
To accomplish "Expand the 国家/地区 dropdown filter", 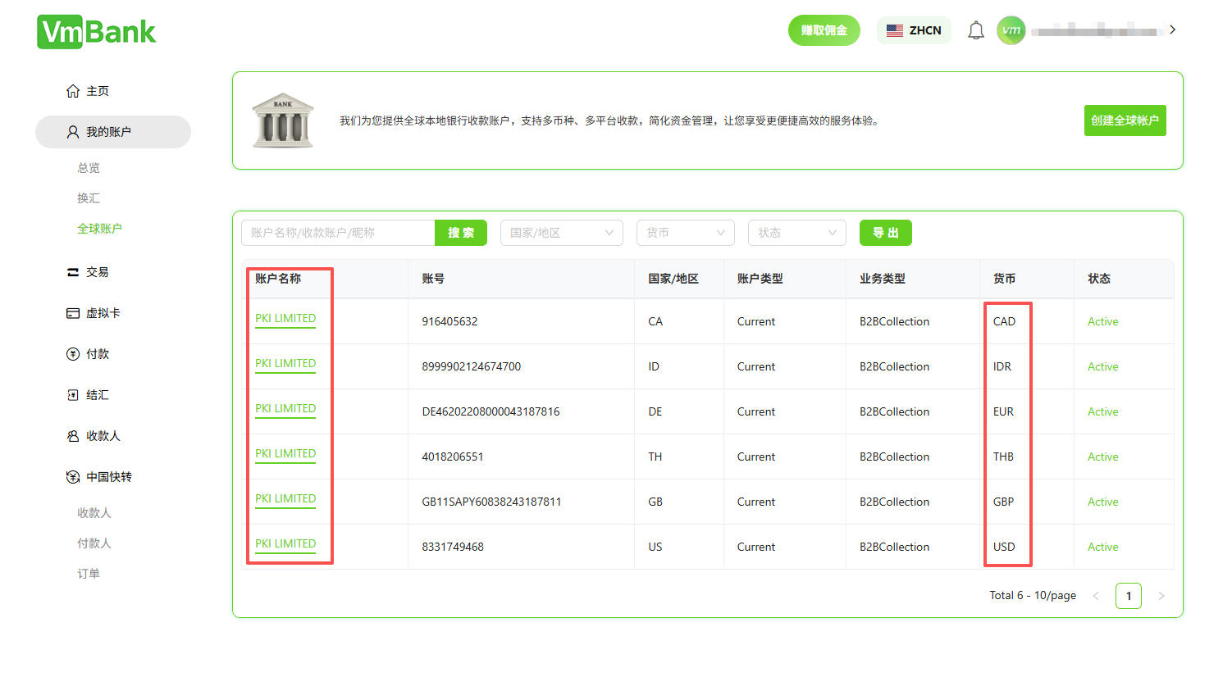I will [561, 233].
